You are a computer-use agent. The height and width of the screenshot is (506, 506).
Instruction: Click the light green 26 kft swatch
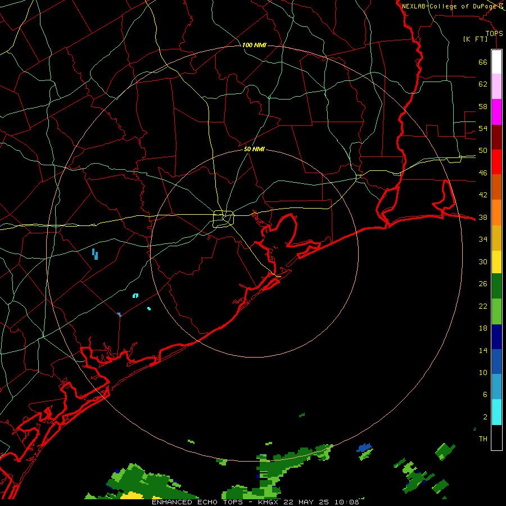[496, 311]
